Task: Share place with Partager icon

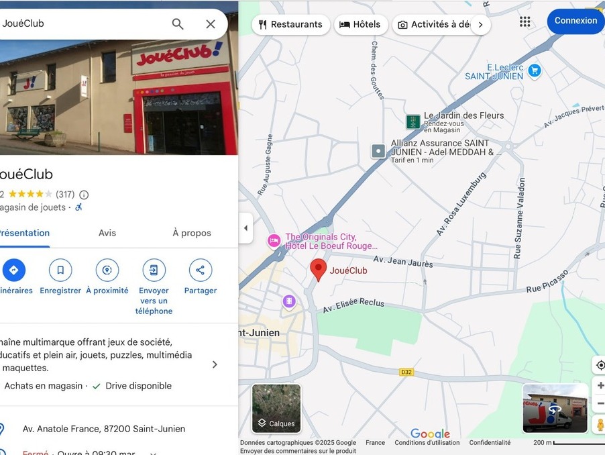Action: (201, 270)
